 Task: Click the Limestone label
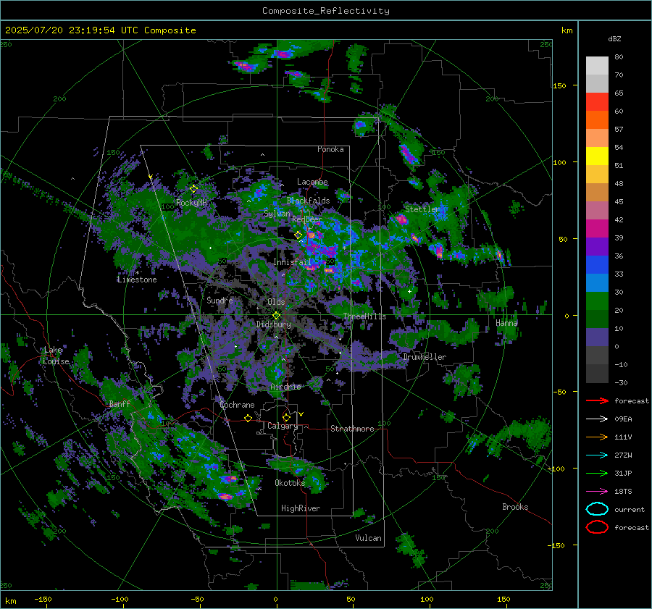(137, 280)
